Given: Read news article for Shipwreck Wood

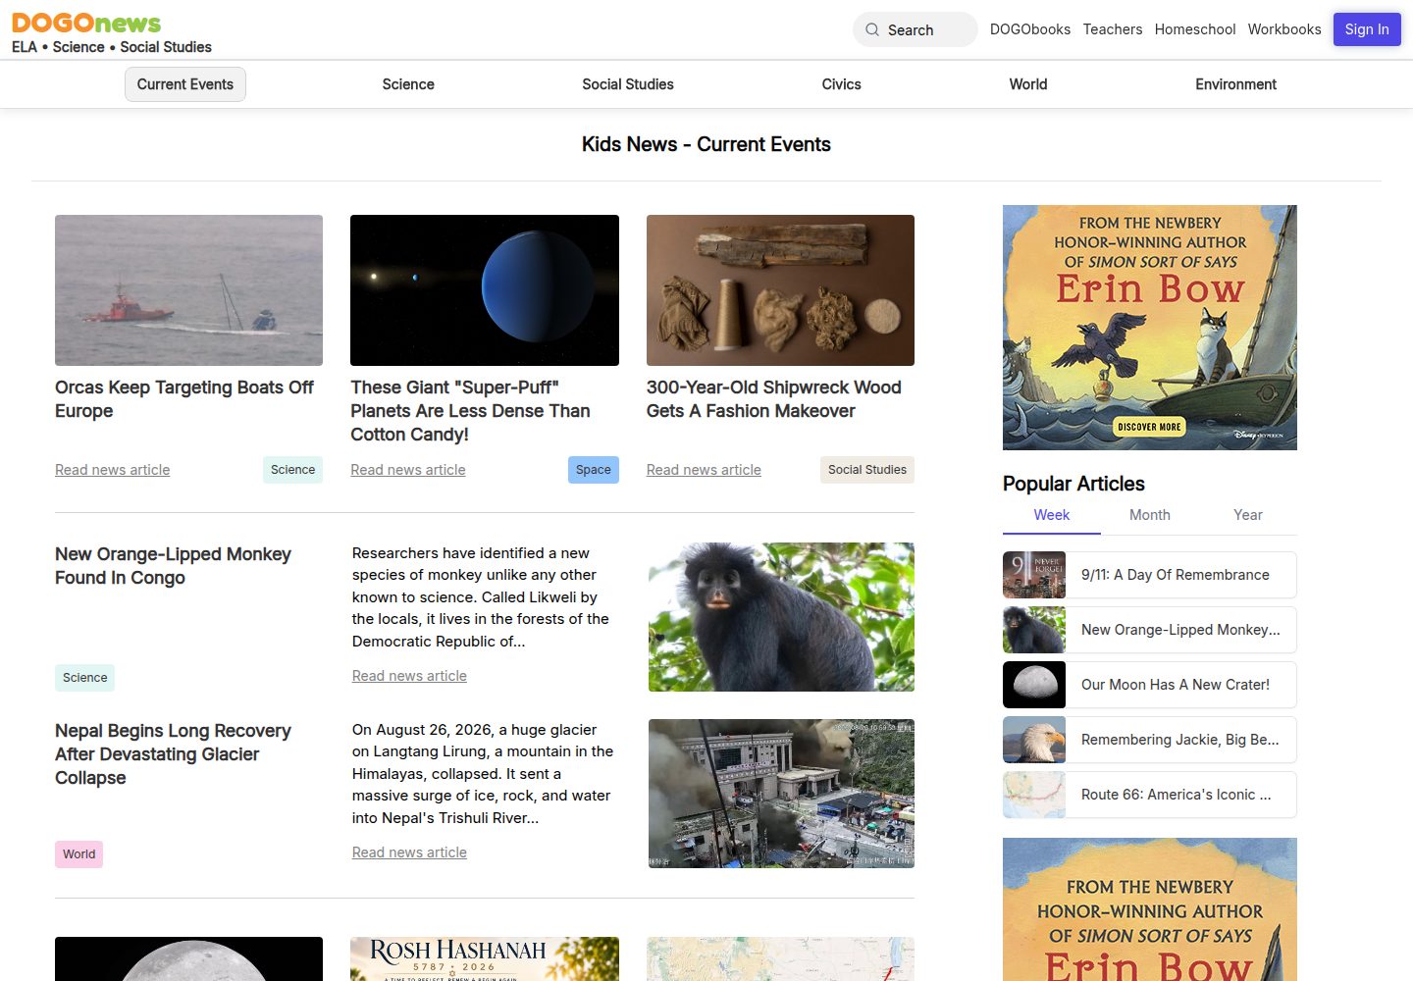Looking at the screenshot, I should tap(704, 470).
